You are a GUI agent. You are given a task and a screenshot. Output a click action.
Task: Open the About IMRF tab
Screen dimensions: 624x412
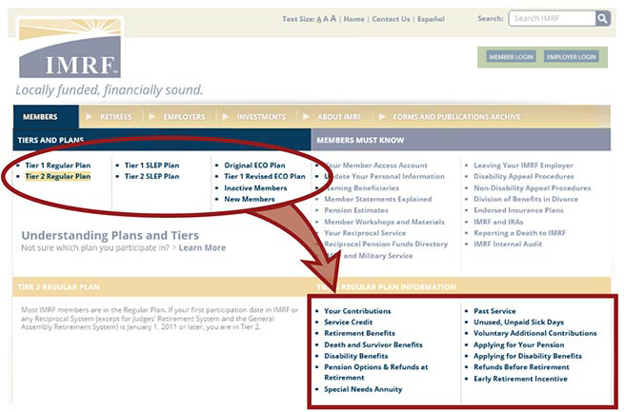[x=339, y=117]
